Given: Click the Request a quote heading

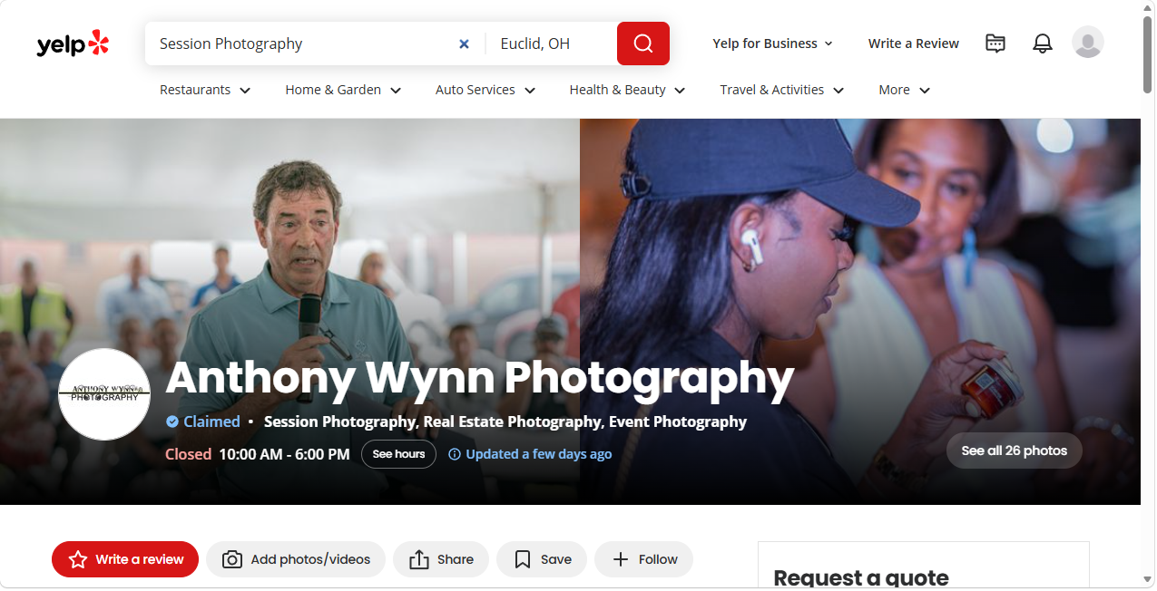Looking at the screenshot, I should point(861,577).
